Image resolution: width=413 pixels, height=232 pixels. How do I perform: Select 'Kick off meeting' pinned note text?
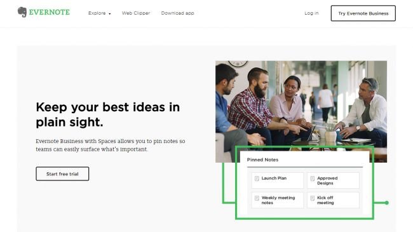pyautogui.click(x=325, y=200)
